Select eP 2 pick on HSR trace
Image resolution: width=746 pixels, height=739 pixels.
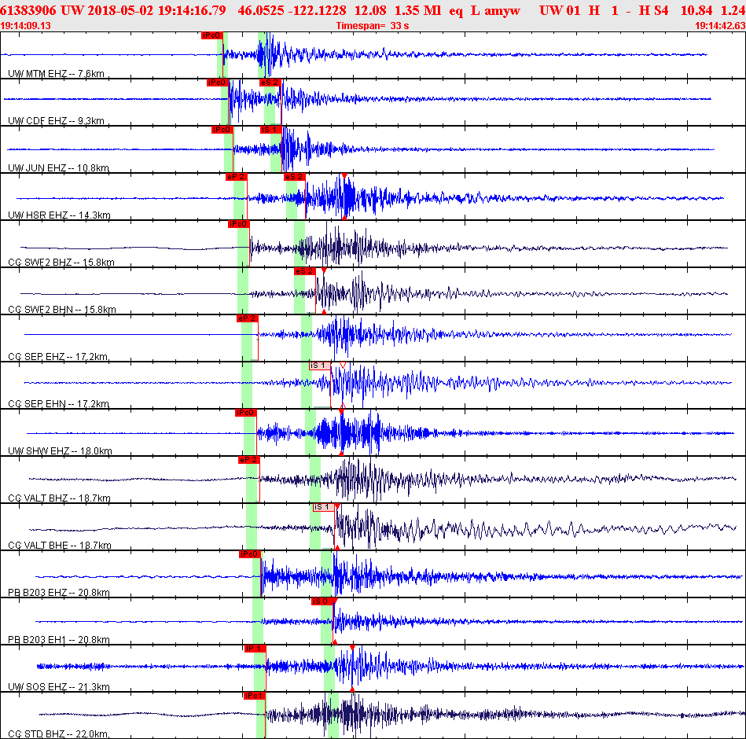click(x=236, y=177)
